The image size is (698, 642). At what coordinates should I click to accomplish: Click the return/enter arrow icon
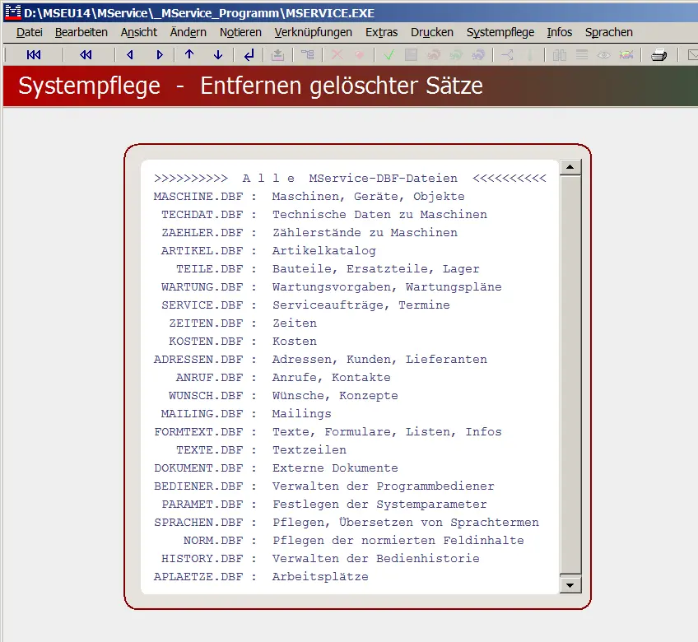[249, 55]
